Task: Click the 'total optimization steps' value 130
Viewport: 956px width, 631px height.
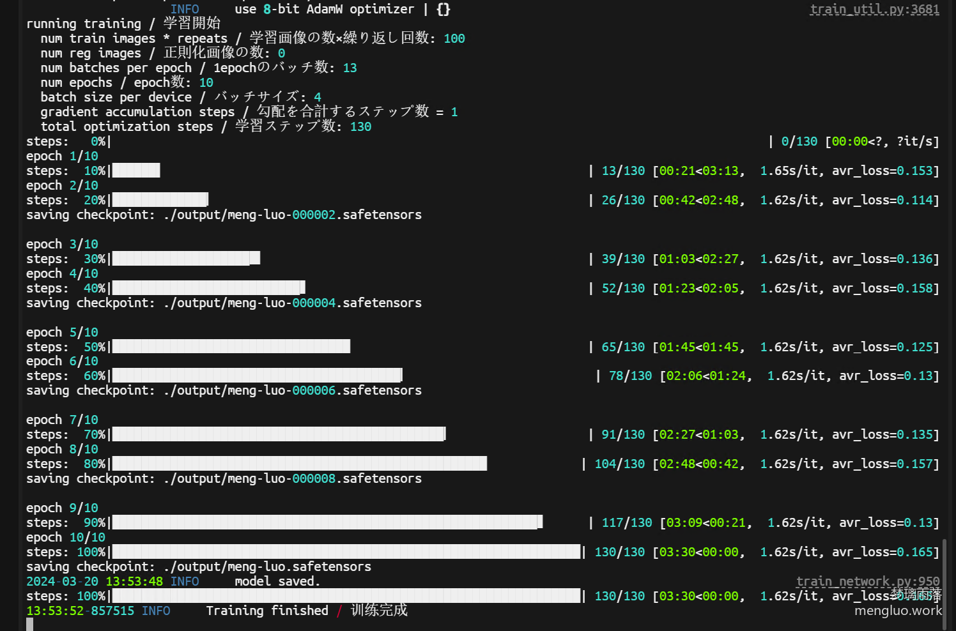Action: [x=360, y=126]
